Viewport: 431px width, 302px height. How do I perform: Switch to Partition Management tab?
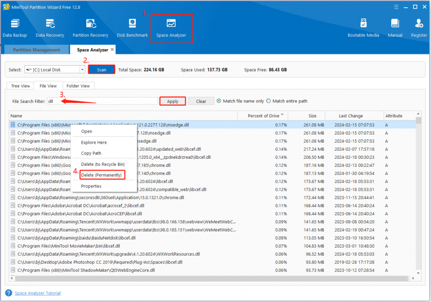[x=37, y=50]
